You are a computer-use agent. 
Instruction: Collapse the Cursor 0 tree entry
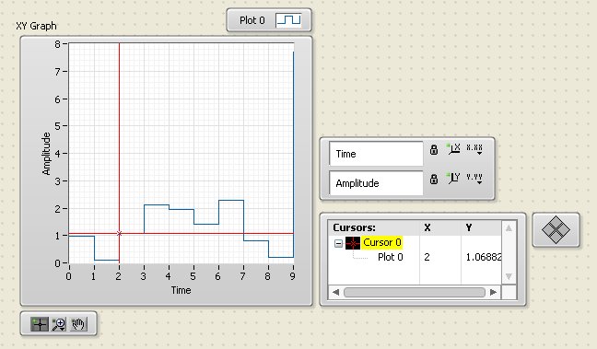point(338,243)
